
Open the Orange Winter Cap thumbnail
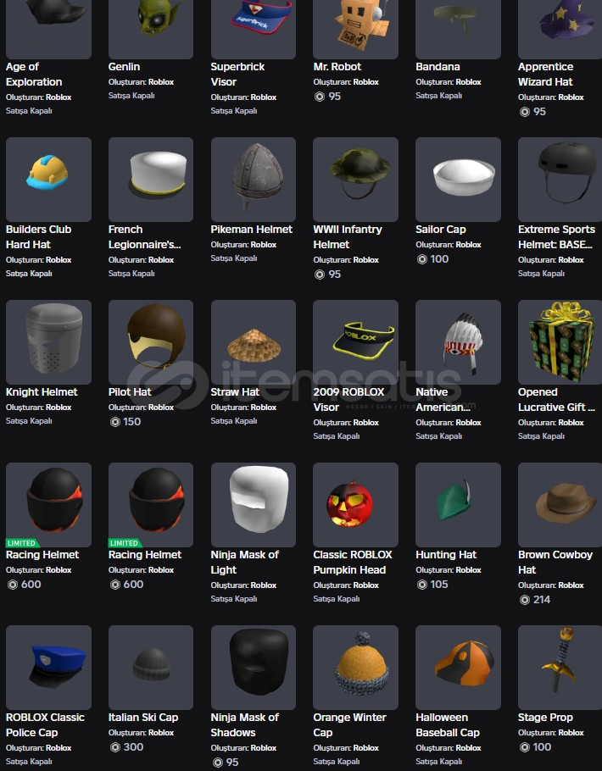tap(355, 668)
